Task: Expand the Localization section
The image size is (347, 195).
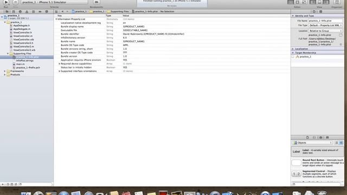Action: (293, 49)
